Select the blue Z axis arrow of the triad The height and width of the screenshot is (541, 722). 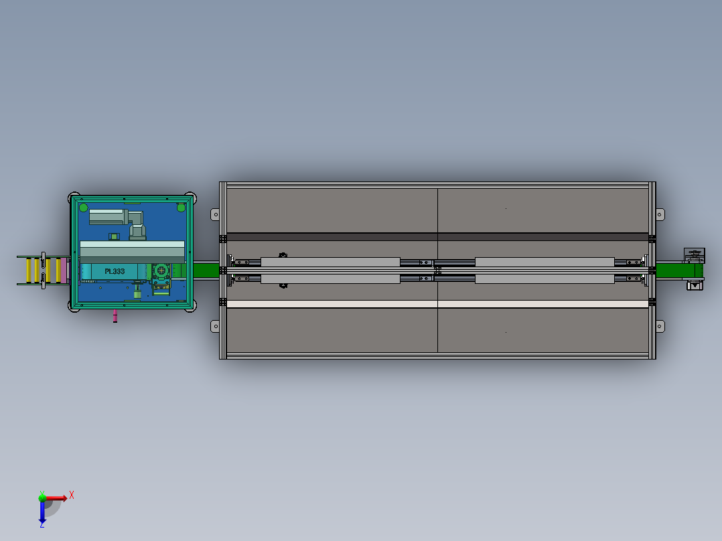[42, 512]
